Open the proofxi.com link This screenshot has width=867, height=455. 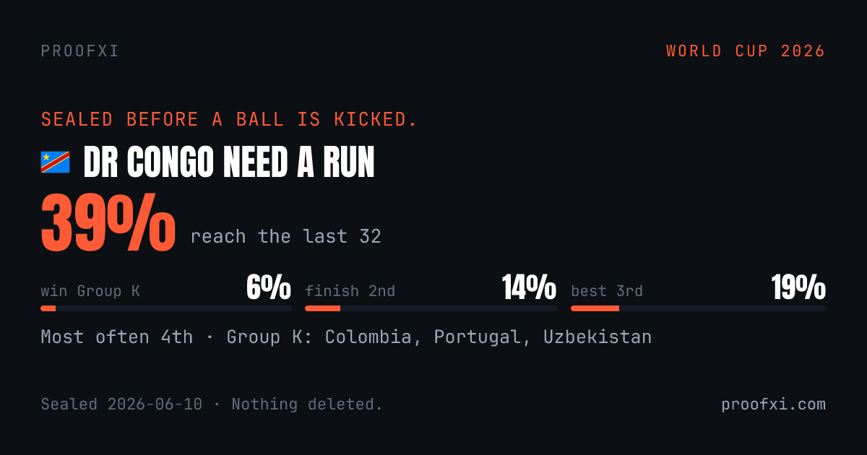click(773, 404)
